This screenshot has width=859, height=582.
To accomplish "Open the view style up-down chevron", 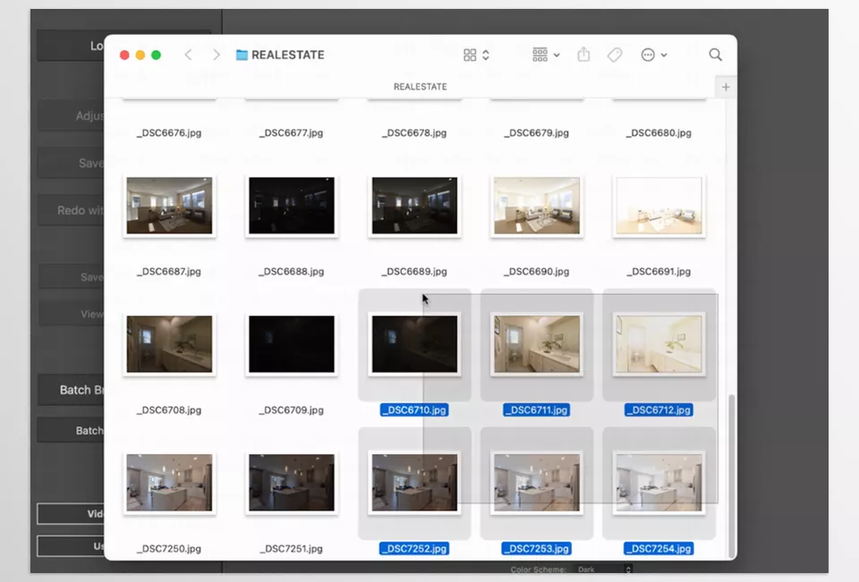I will pos(486,55).
